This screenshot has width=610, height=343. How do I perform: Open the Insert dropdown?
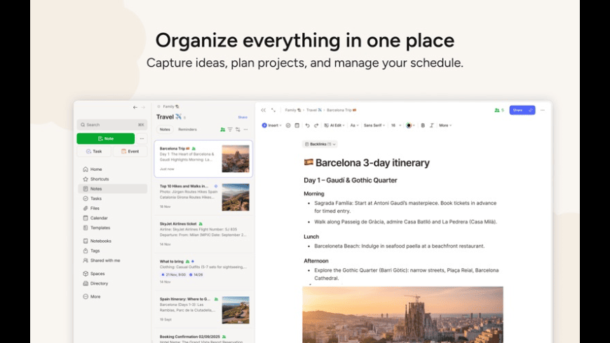[x=271, y=125]
